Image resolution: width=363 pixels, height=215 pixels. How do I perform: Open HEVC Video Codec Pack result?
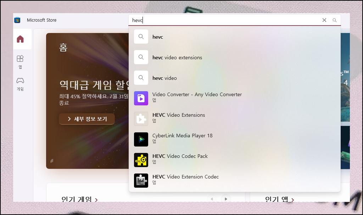tap(235, 160)
